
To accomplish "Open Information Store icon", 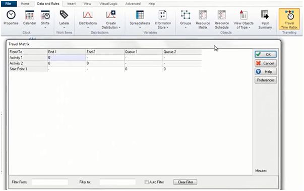I will [x=162, y=15].
